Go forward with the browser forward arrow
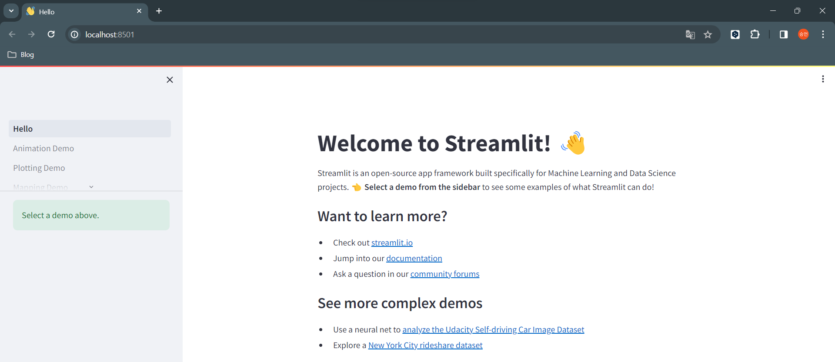This screenshot has height=362, width=835. click(31, 34)
